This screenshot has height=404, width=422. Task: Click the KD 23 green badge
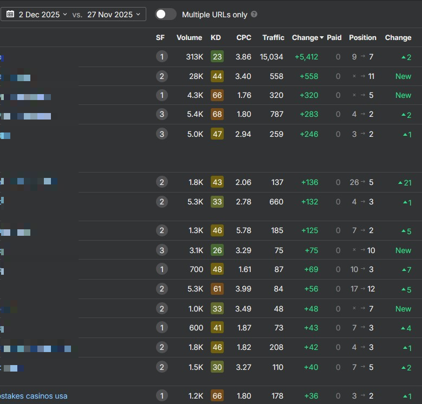[x=217, y=57]
